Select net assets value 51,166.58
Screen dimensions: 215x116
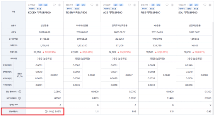click(x=45, y=39)
